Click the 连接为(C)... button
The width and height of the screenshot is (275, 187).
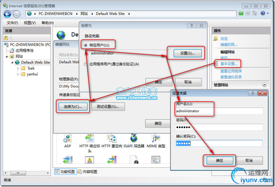coord(73,106)
